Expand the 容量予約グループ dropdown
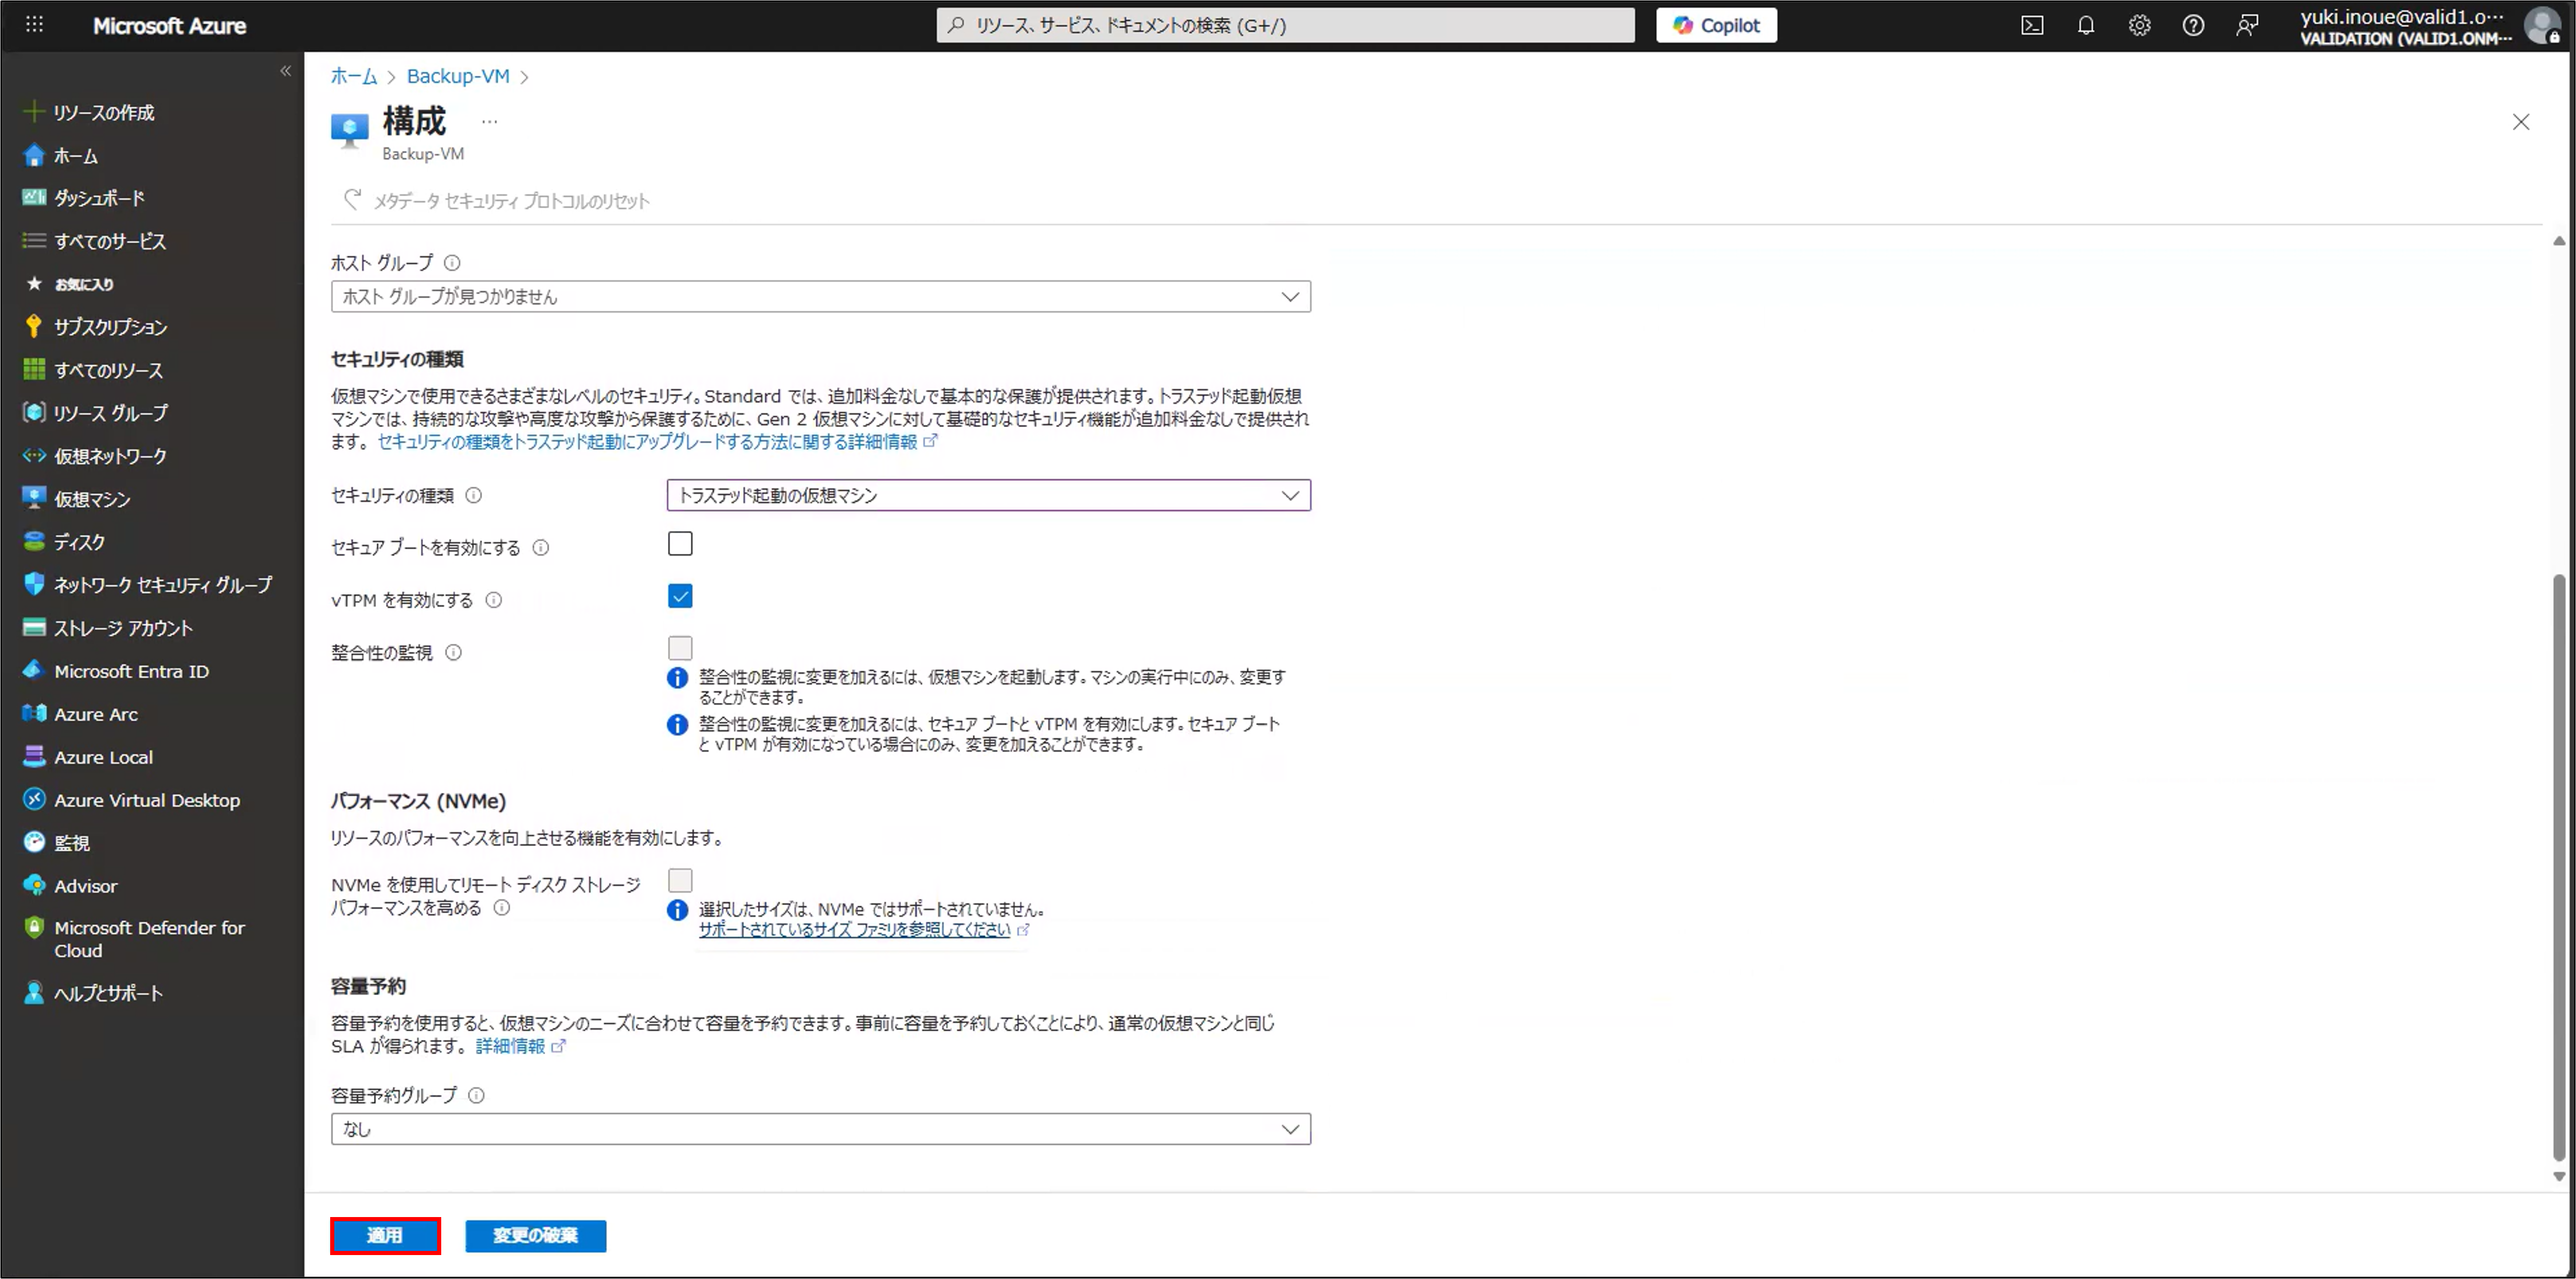2576x1279 pixels. point(820,1129)
